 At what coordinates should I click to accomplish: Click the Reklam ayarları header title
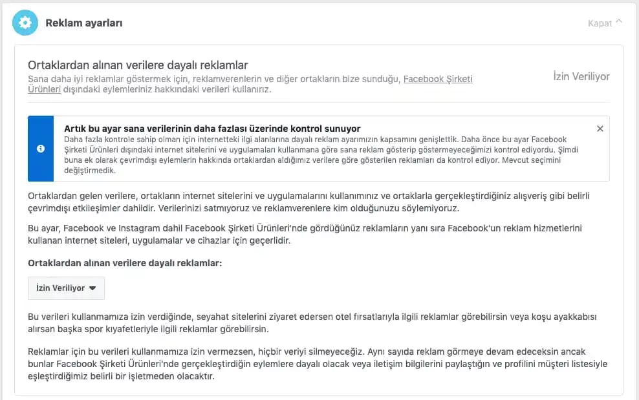[x=83, y=23]
